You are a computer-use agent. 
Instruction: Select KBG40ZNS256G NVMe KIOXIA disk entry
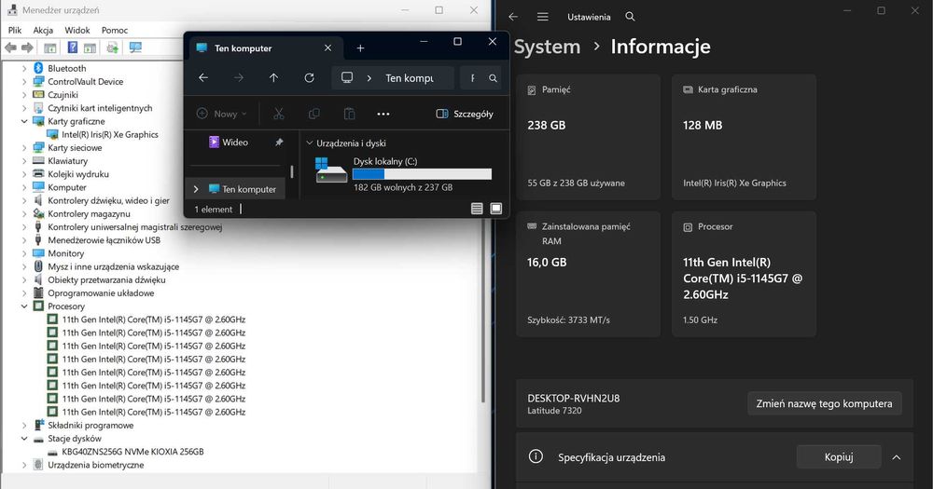pyautogui.click(x=132, y=452)
